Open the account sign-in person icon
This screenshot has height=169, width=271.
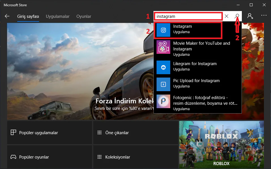point(250,16)
